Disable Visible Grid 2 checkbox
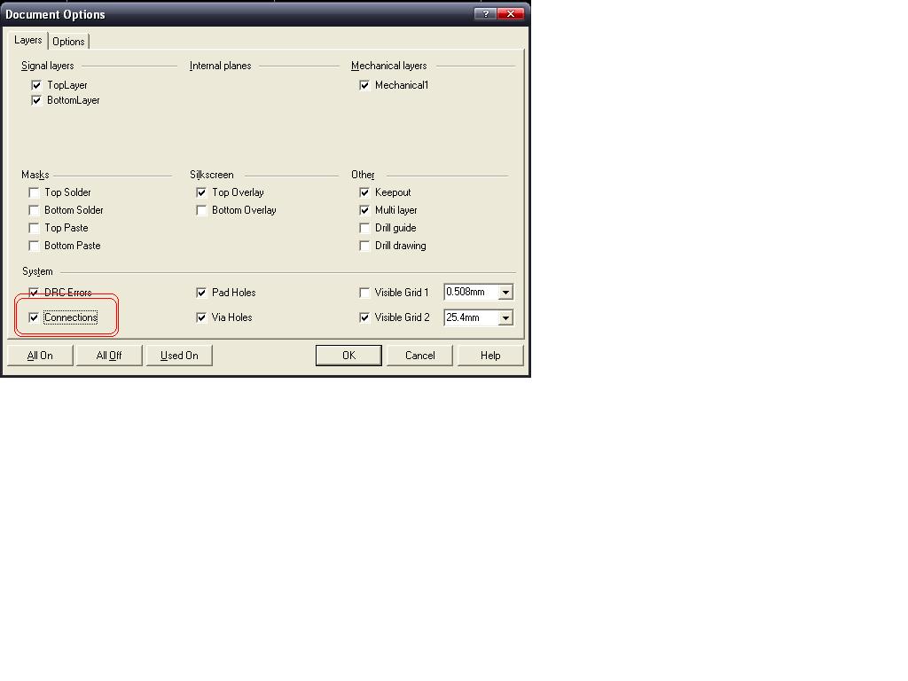Viewport: 908px width, 681px height. 364,317
